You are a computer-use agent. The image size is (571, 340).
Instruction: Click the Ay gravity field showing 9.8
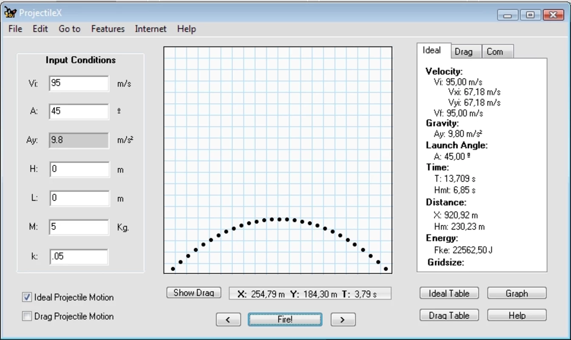click(x=79, y=140)
